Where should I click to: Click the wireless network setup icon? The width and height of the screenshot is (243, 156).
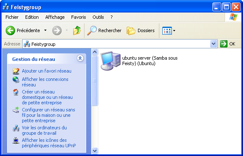(x=15, y=110)
